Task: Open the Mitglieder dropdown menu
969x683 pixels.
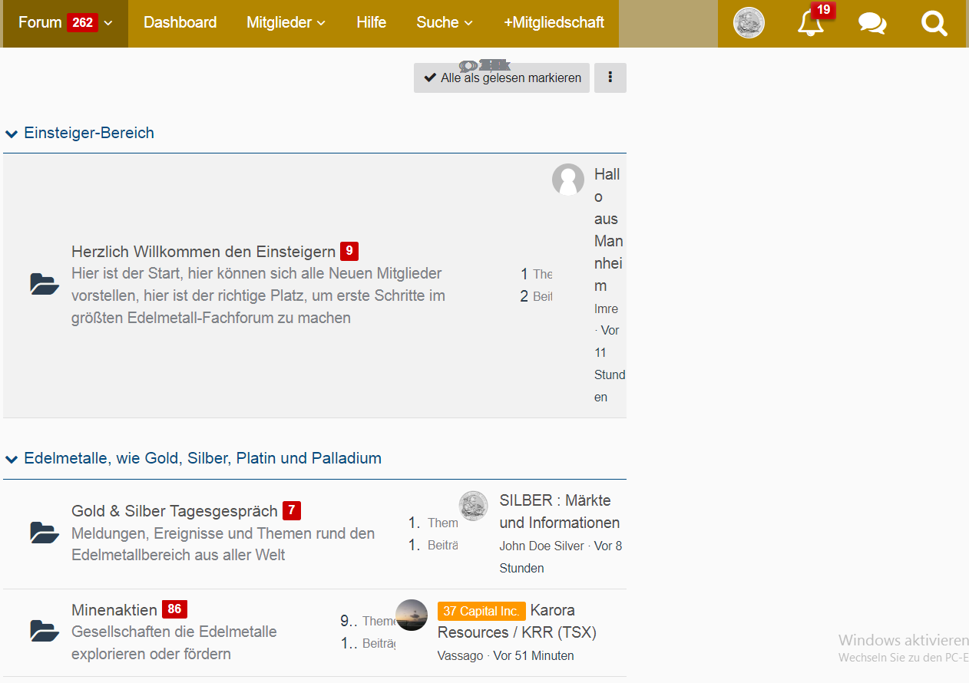Action: [286, 23]
